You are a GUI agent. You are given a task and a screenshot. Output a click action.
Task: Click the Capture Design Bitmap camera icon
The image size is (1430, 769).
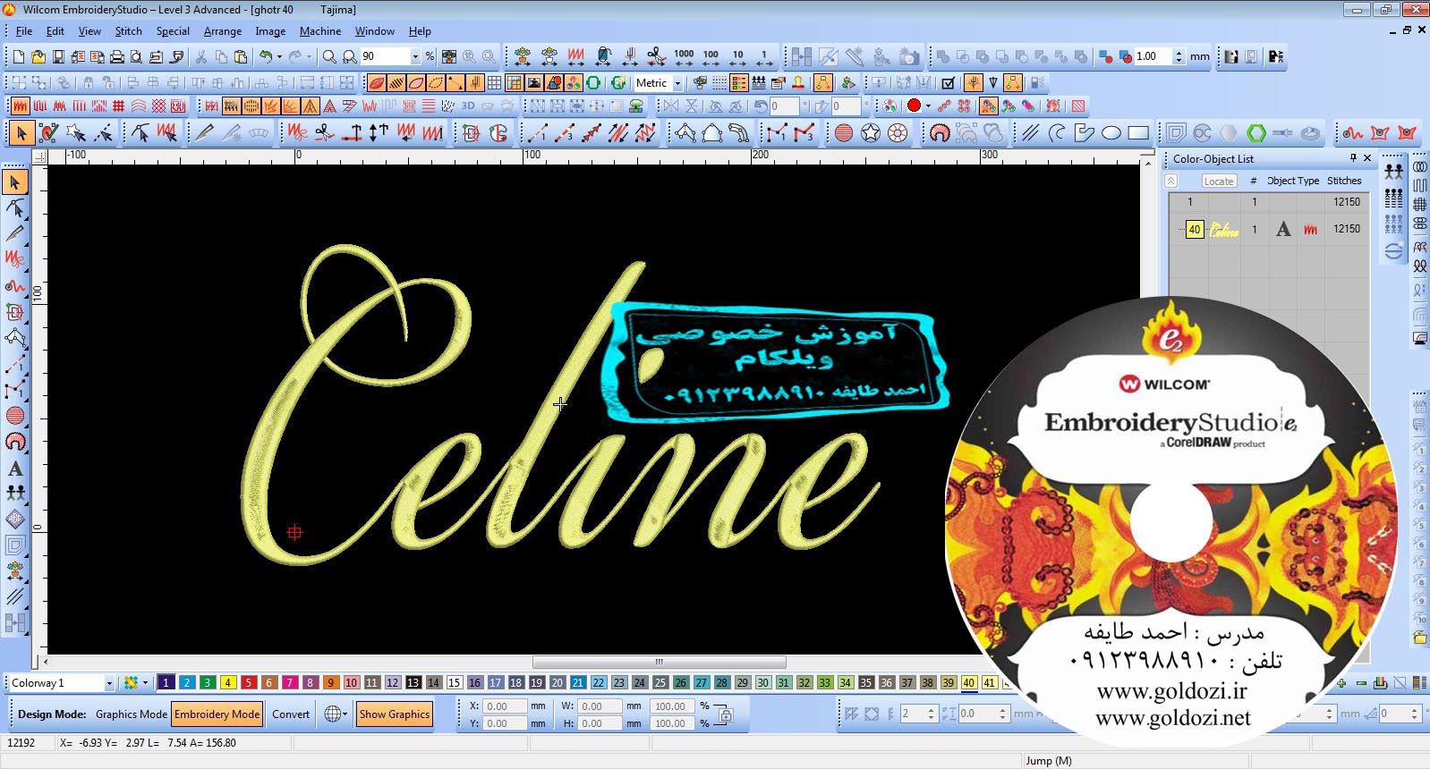[908, 56]
